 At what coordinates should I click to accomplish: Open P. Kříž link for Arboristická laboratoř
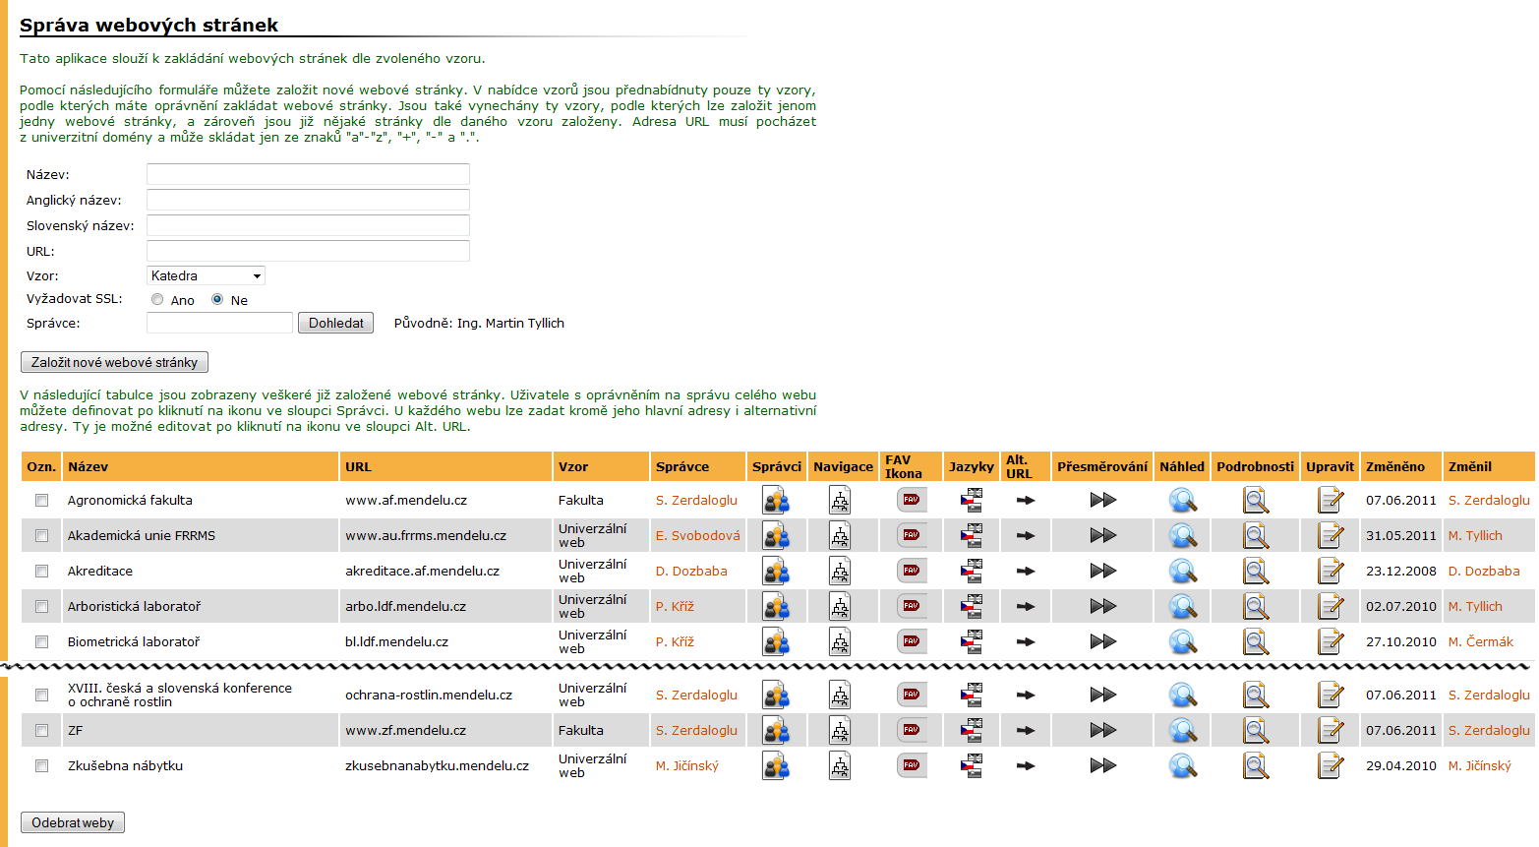[675, 607]
